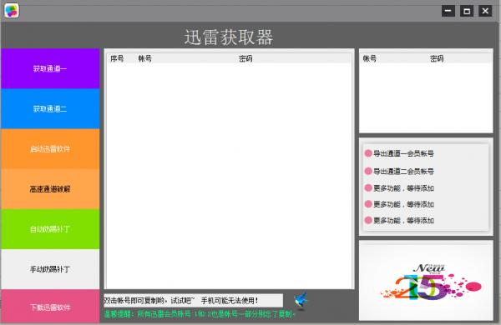Image resolution: width=501 pixels, height=325 pixels.
Task: Click 获取通道一 purple button
Action: (x=50, y=68)
